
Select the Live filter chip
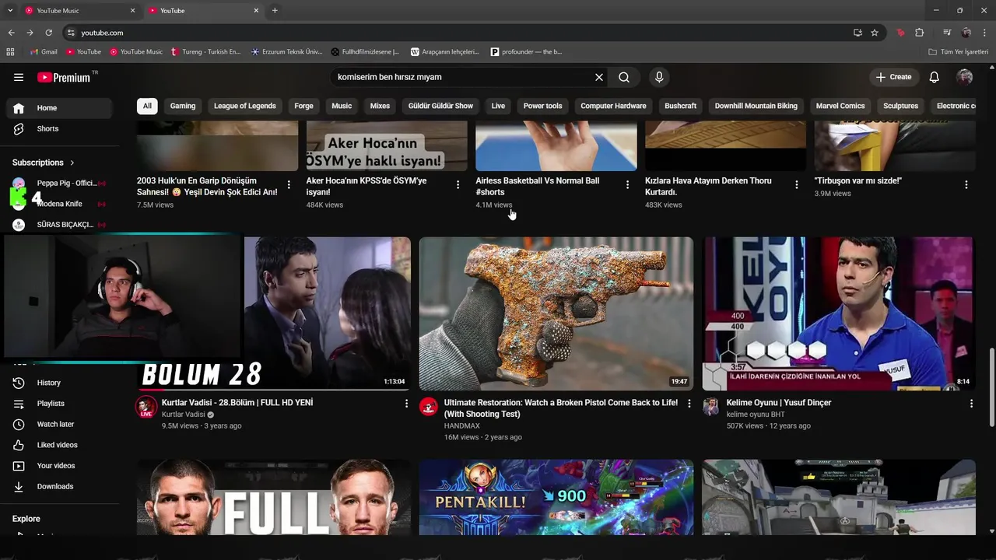[x=498, y=106]
